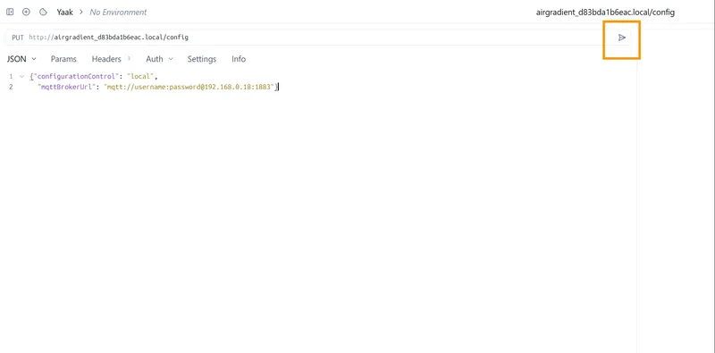The image size is (715, 353).
Task: Switch to the Params tab
Action: [63, 59]
